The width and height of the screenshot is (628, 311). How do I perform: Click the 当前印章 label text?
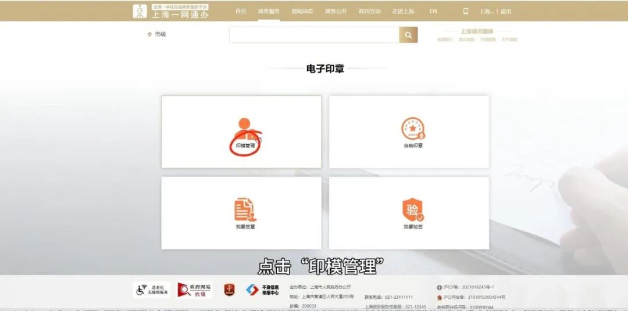pos(413,146)
